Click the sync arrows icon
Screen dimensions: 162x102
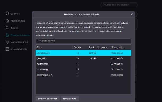(x=7, y=42)
